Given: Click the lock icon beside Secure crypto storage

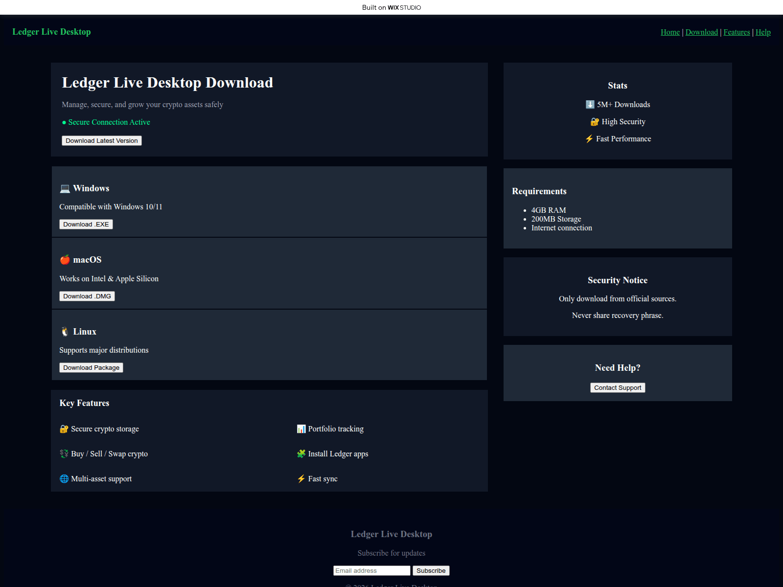Looking at the screenshot, I should (64, 429).
